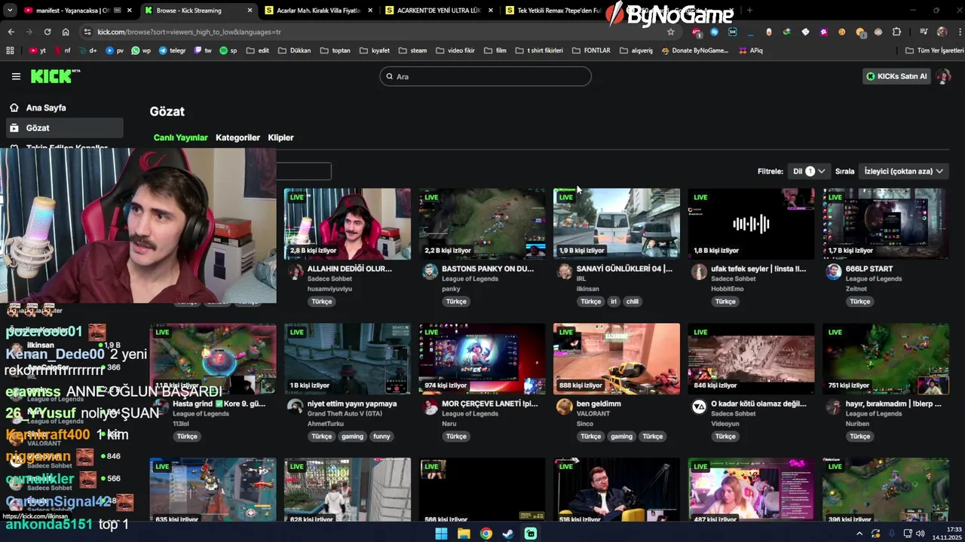Open the wp WhatsApp bookmark
Screen dimensions: 965x542
140,50
